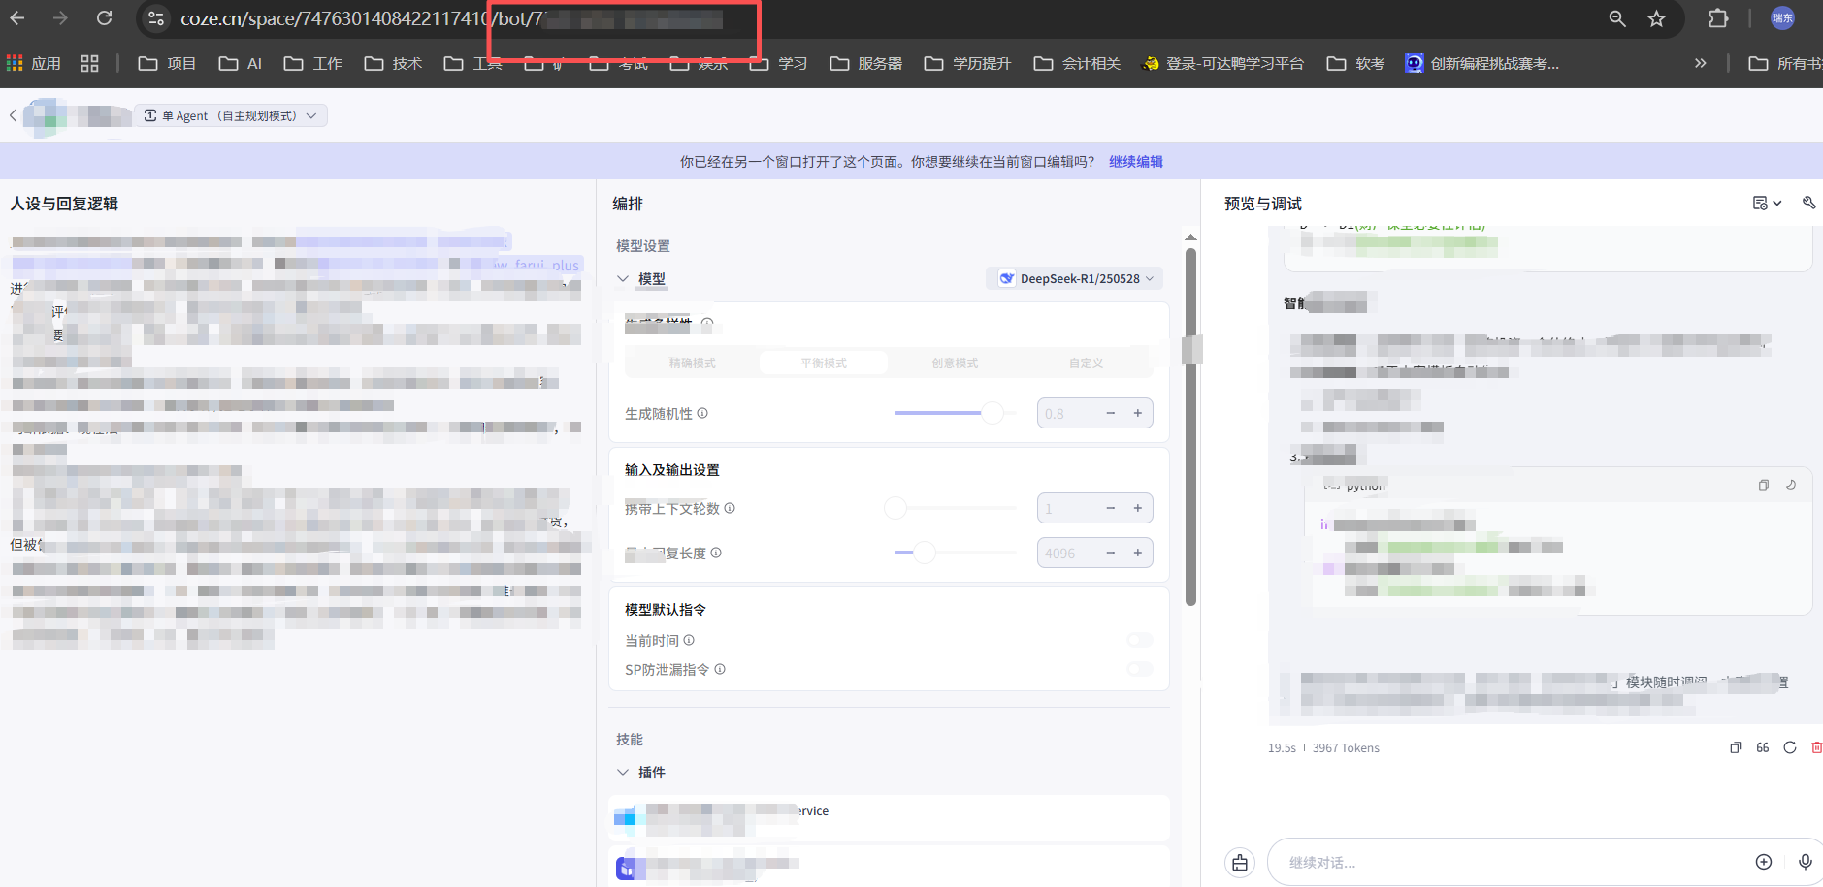Go back from bot editor page
1823x887 pixels.
click(13, 115)
